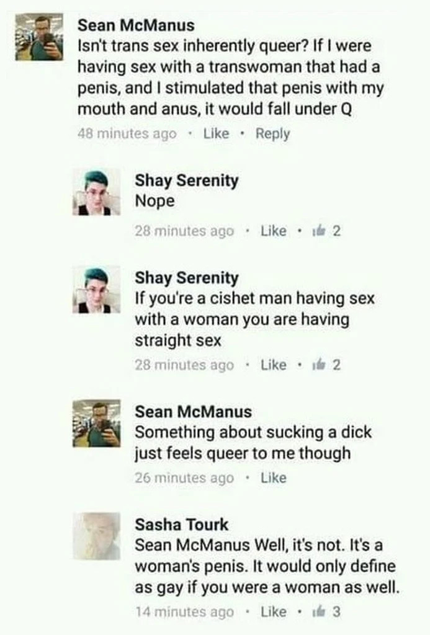Click the "14 minutes ago" timestamp
The height and width of the screenshot is (635, 430).
[x=184, y=611]
